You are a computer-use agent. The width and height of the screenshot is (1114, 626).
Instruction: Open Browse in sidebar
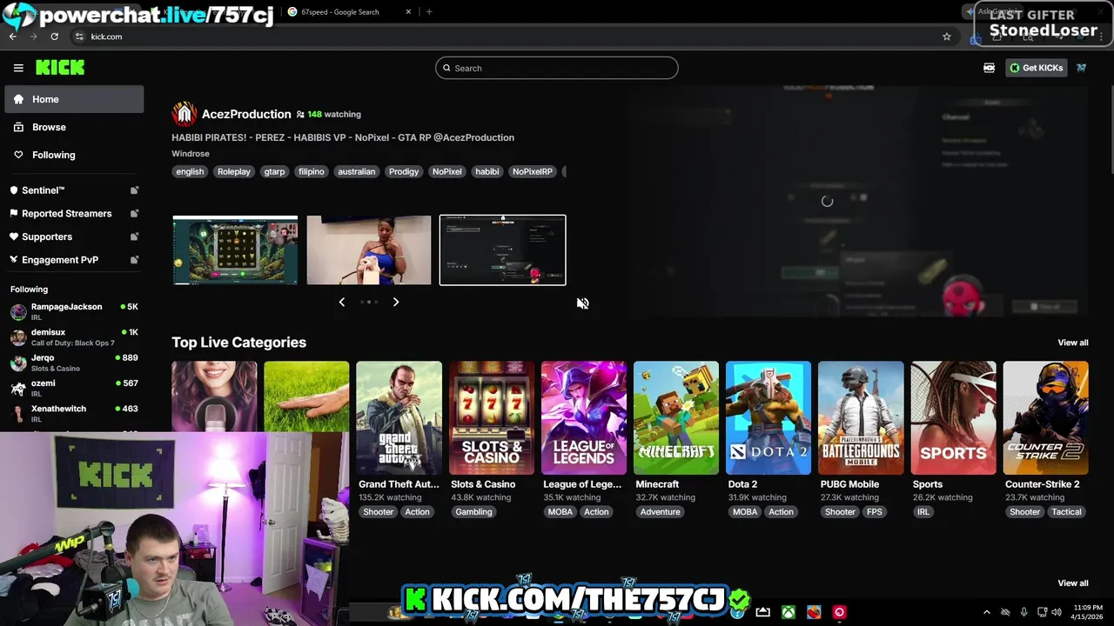[74, 127]
